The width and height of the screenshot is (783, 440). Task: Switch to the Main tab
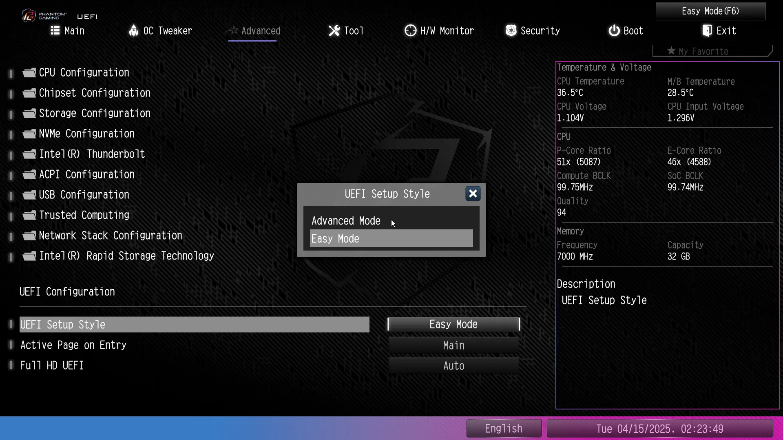click(x=68, y=31)
